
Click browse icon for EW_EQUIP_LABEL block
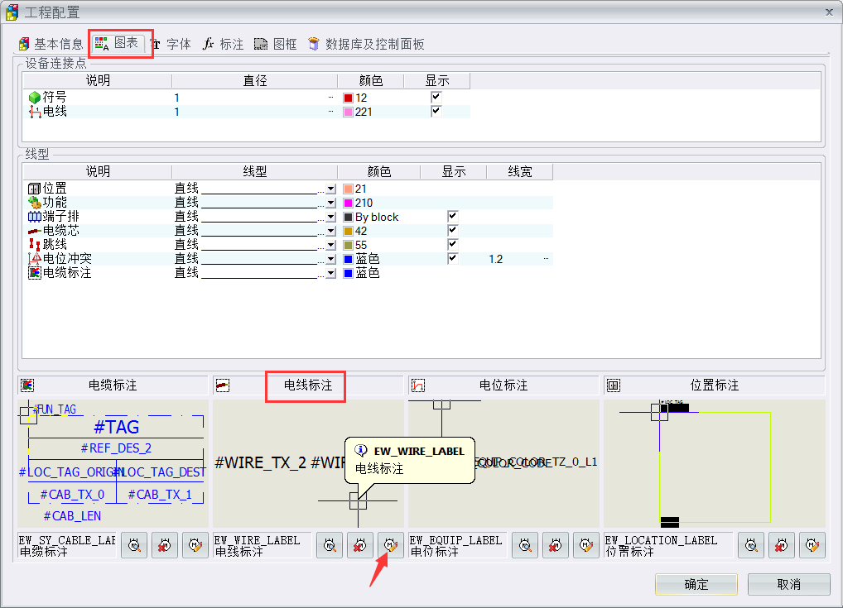click(524, 545)
